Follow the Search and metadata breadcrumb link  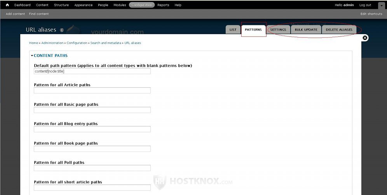[106, 43]
